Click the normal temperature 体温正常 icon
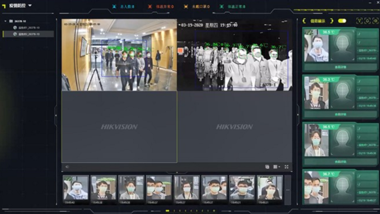The image size is (380, 214). tap(223, 7)
